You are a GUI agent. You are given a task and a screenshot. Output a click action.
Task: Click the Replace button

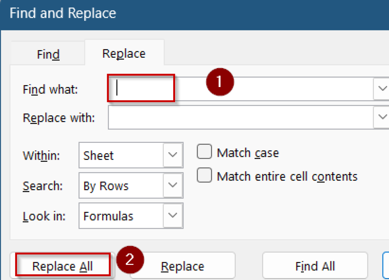click(x=182, y=266)
